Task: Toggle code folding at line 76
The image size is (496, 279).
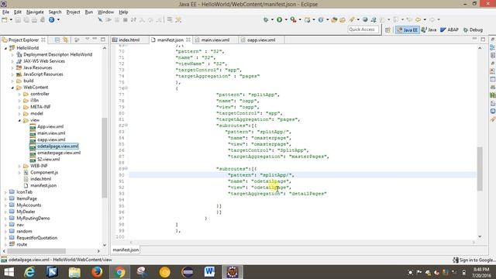Action: click(x=126, y=88)
